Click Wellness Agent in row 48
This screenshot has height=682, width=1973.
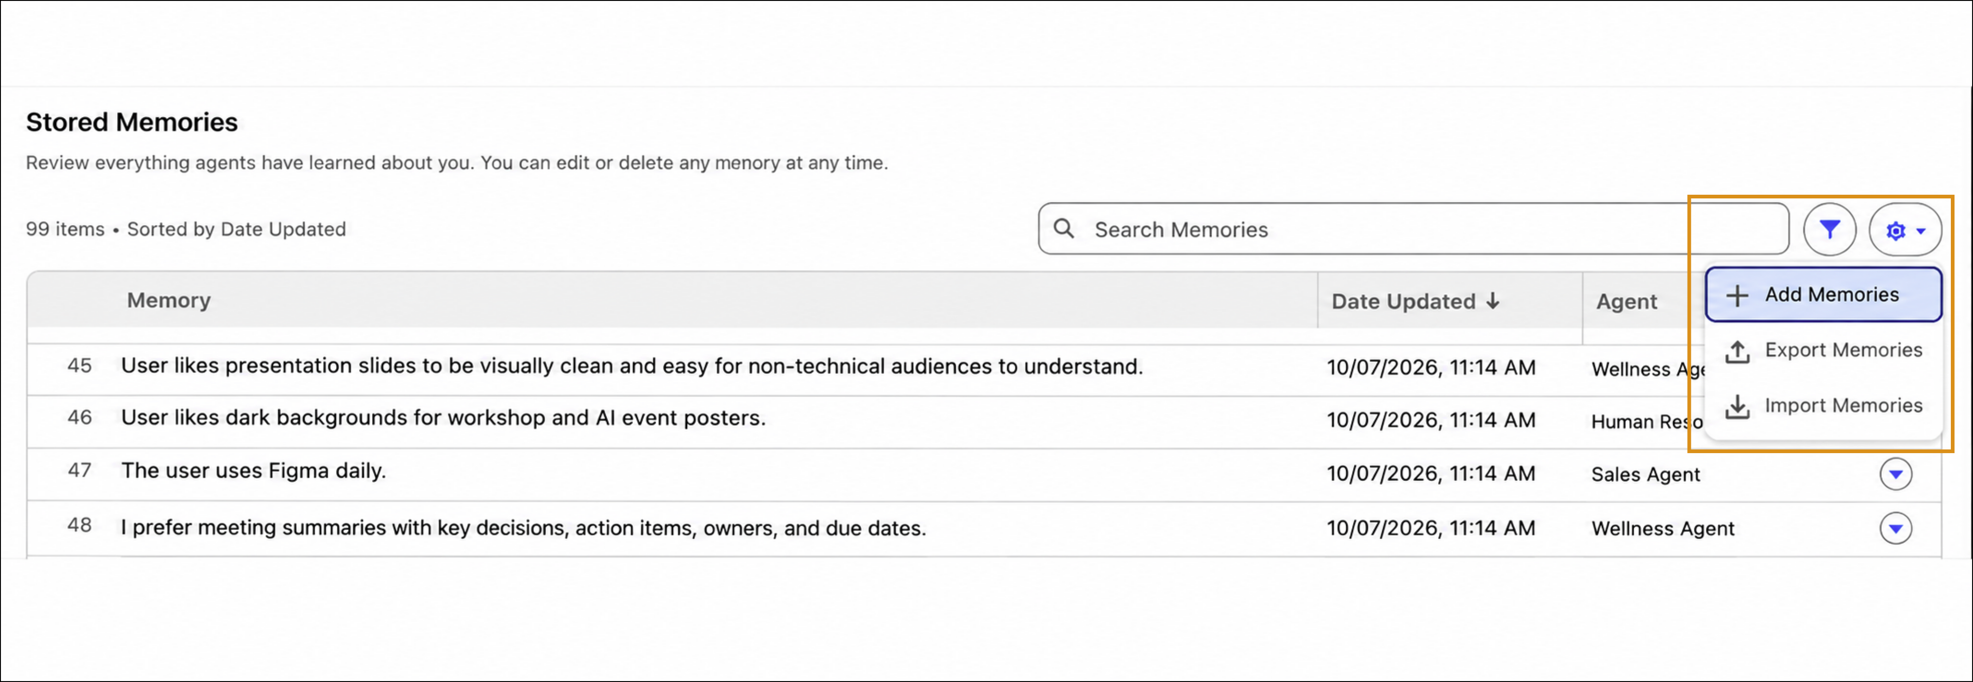point(1663,528)
